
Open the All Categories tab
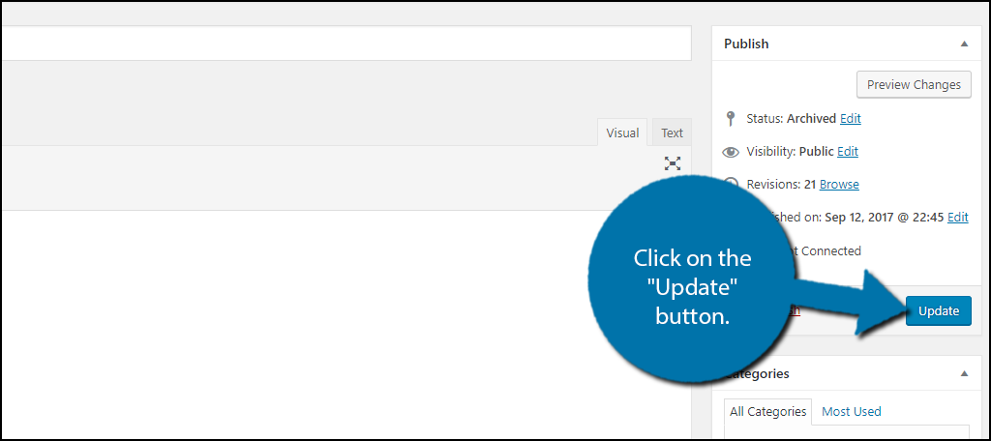767,411
